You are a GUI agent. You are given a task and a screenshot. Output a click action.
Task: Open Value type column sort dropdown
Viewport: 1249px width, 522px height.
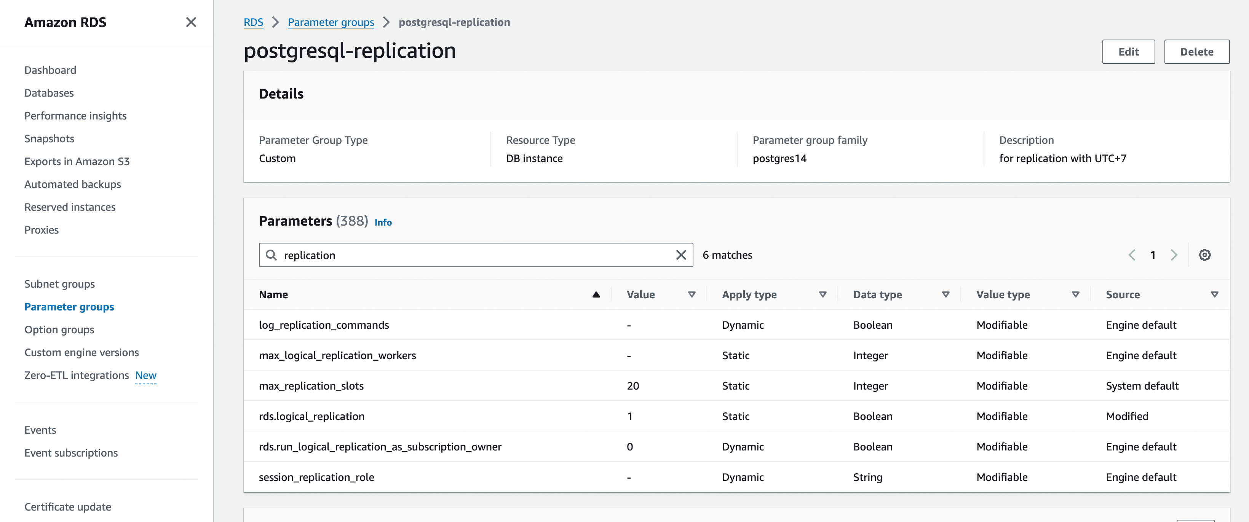1075,294
